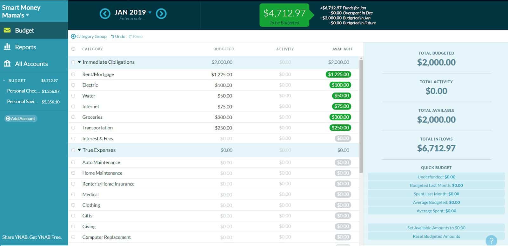
Task: Check the Internet row checkbox
Action: 73,107
